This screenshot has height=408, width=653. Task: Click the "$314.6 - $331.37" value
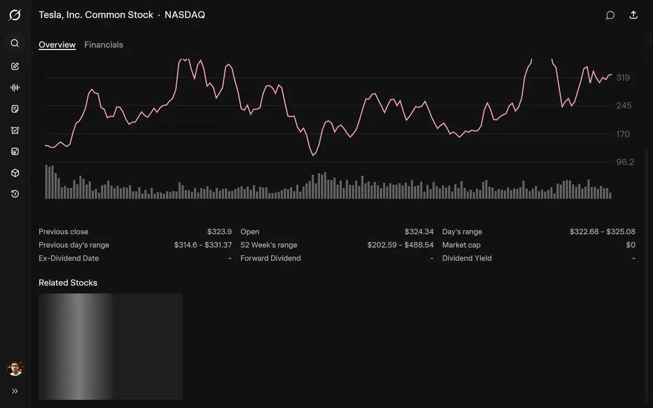203,245
